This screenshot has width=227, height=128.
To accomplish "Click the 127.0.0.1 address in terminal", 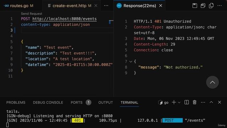I will coord(148,120).
